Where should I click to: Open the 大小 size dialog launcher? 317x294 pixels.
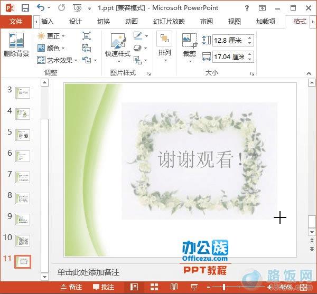[252, 73]
